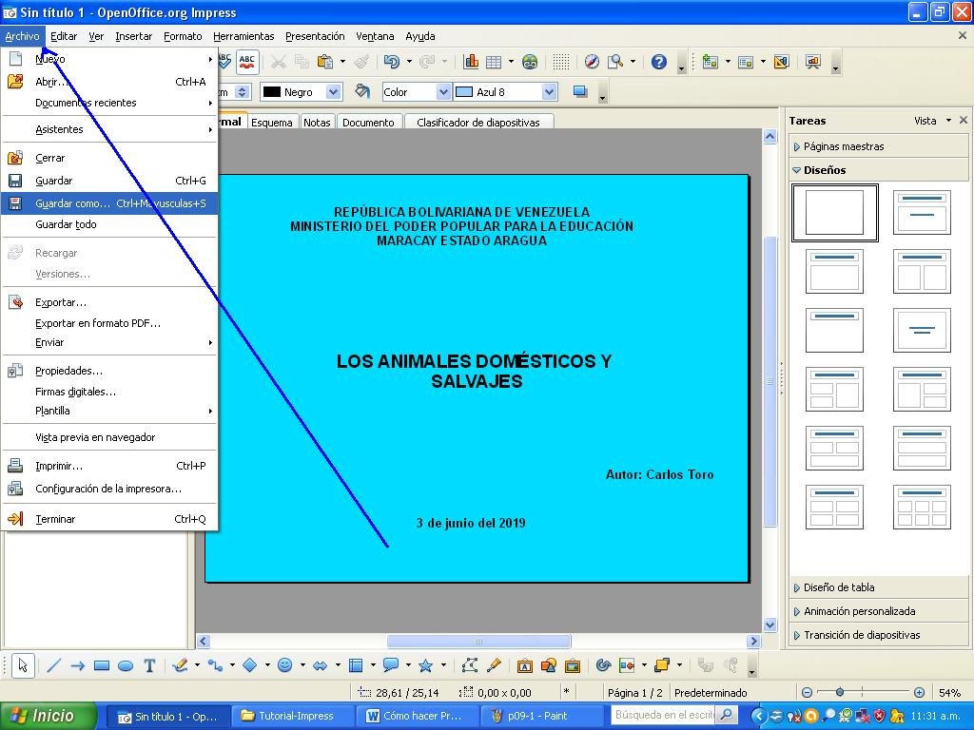Click Guardar todo entry
This screenshot has height=730, width=974.
tap(109, 224)
